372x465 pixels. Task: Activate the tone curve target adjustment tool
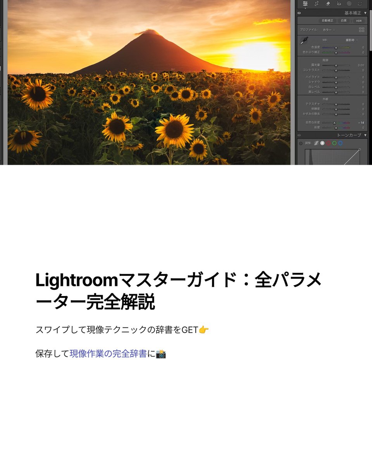(x=301, y=143)
